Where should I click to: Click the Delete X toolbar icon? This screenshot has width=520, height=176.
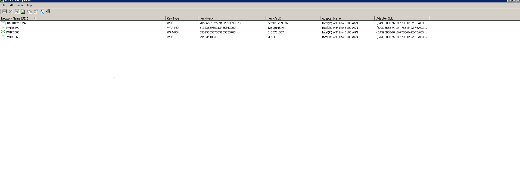point(11,11)
